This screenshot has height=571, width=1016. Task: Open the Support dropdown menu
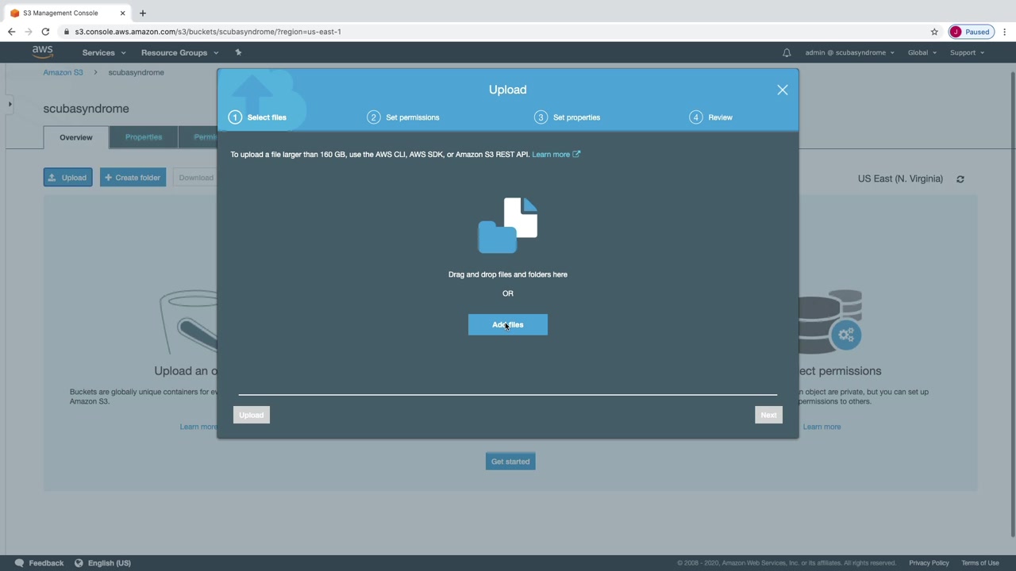[x=967, y=52]
